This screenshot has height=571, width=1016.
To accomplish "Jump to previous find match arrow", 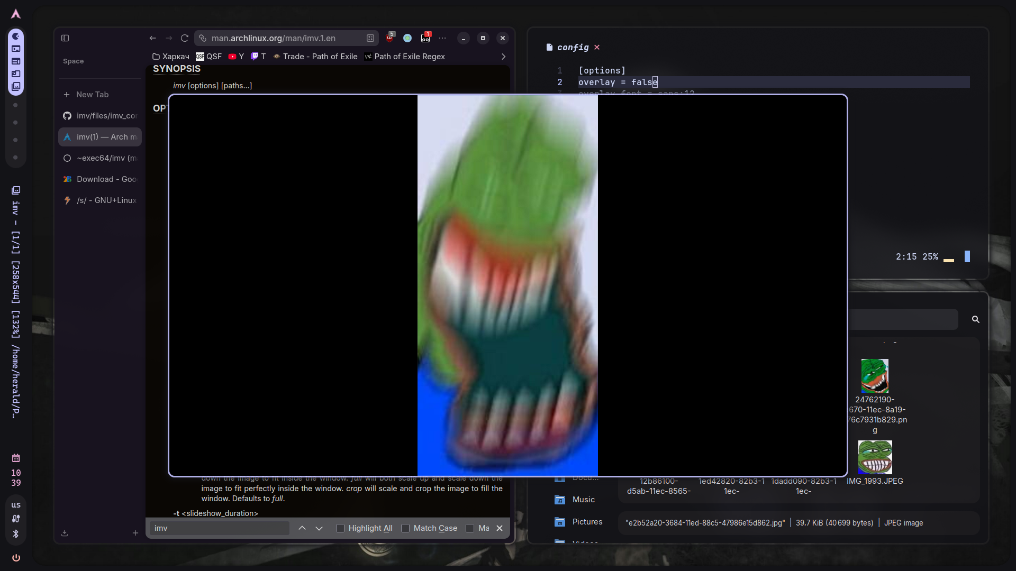I will 302,528.
